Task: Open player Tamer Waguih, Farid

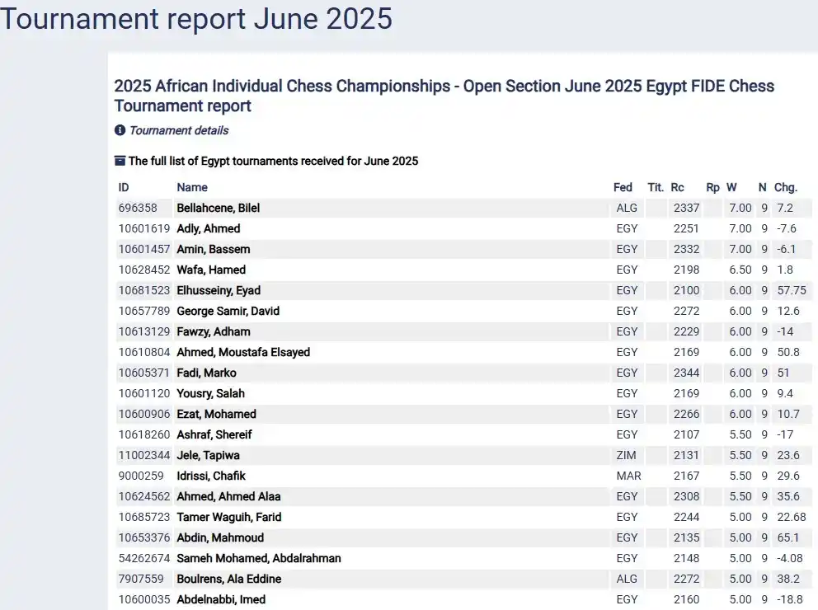Action: [229, 517]
